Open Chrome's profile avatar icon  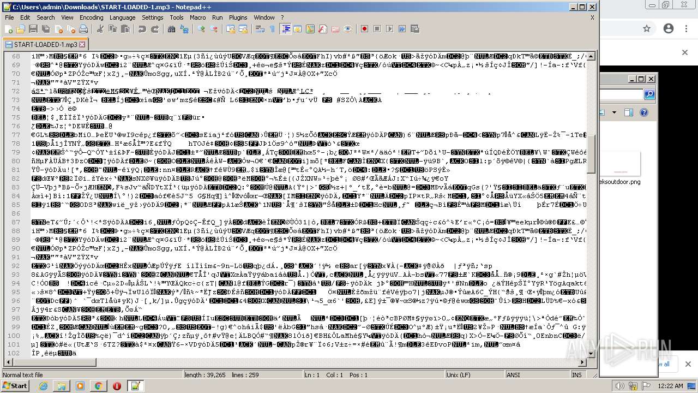click(x=668, y=28)
